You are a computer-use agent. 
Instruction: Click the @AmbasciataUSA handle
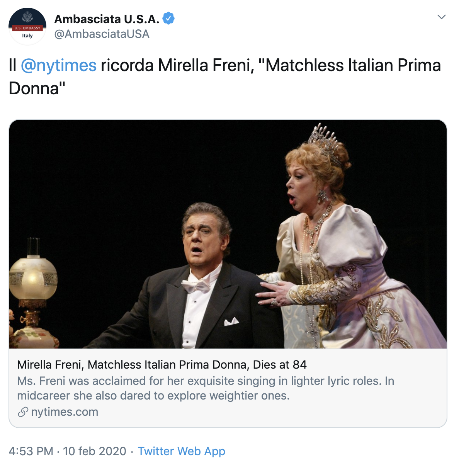click(102, 34)
